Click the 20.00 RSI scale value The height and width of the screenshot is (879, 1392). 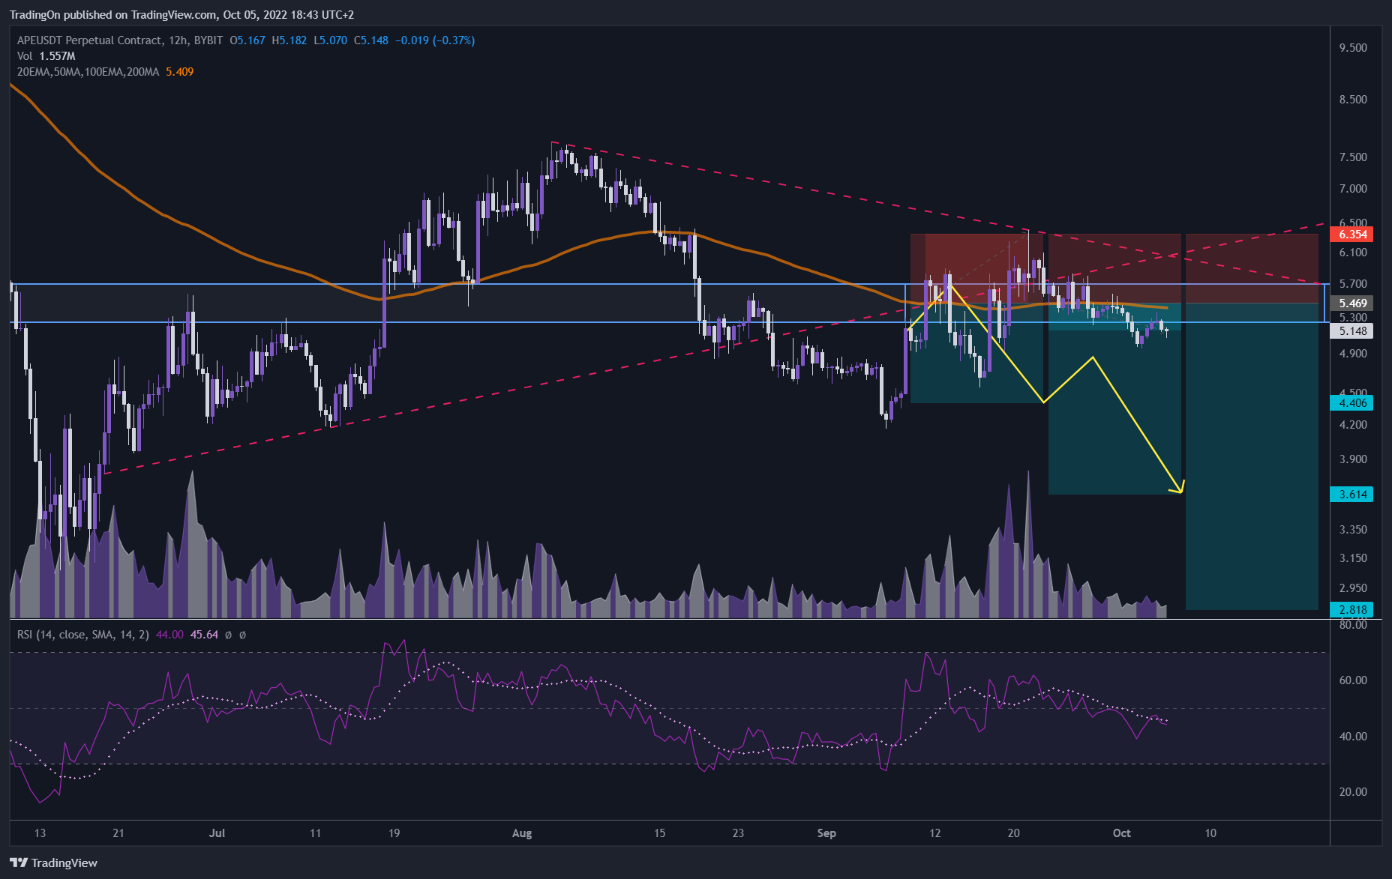pos(1353,792)
